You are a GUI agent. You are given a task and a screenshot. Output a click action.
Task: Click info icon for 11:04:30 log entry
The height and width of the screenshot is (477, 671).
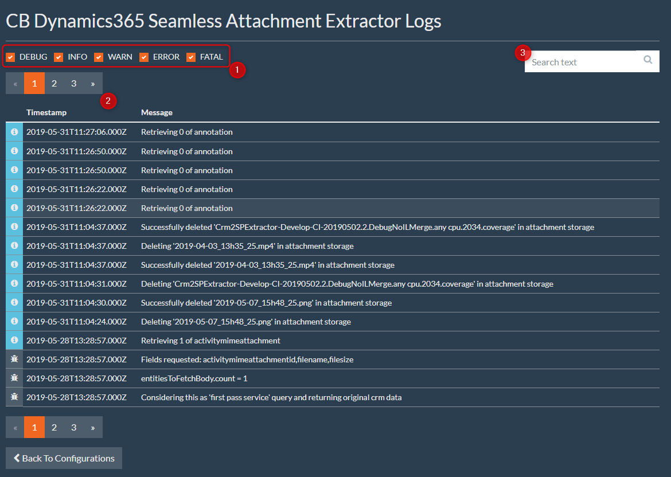coord(14,302)
